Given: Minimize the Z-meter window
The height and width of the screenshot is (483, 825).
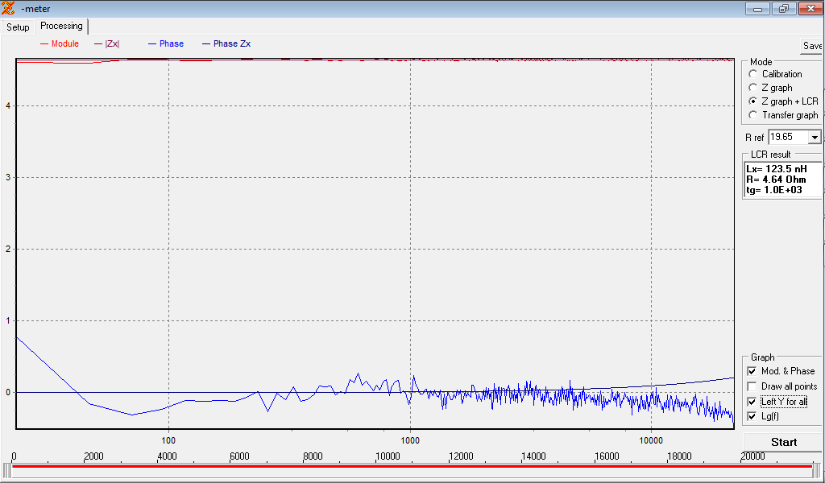Looking at the screenshot, I should coord(757,8).
